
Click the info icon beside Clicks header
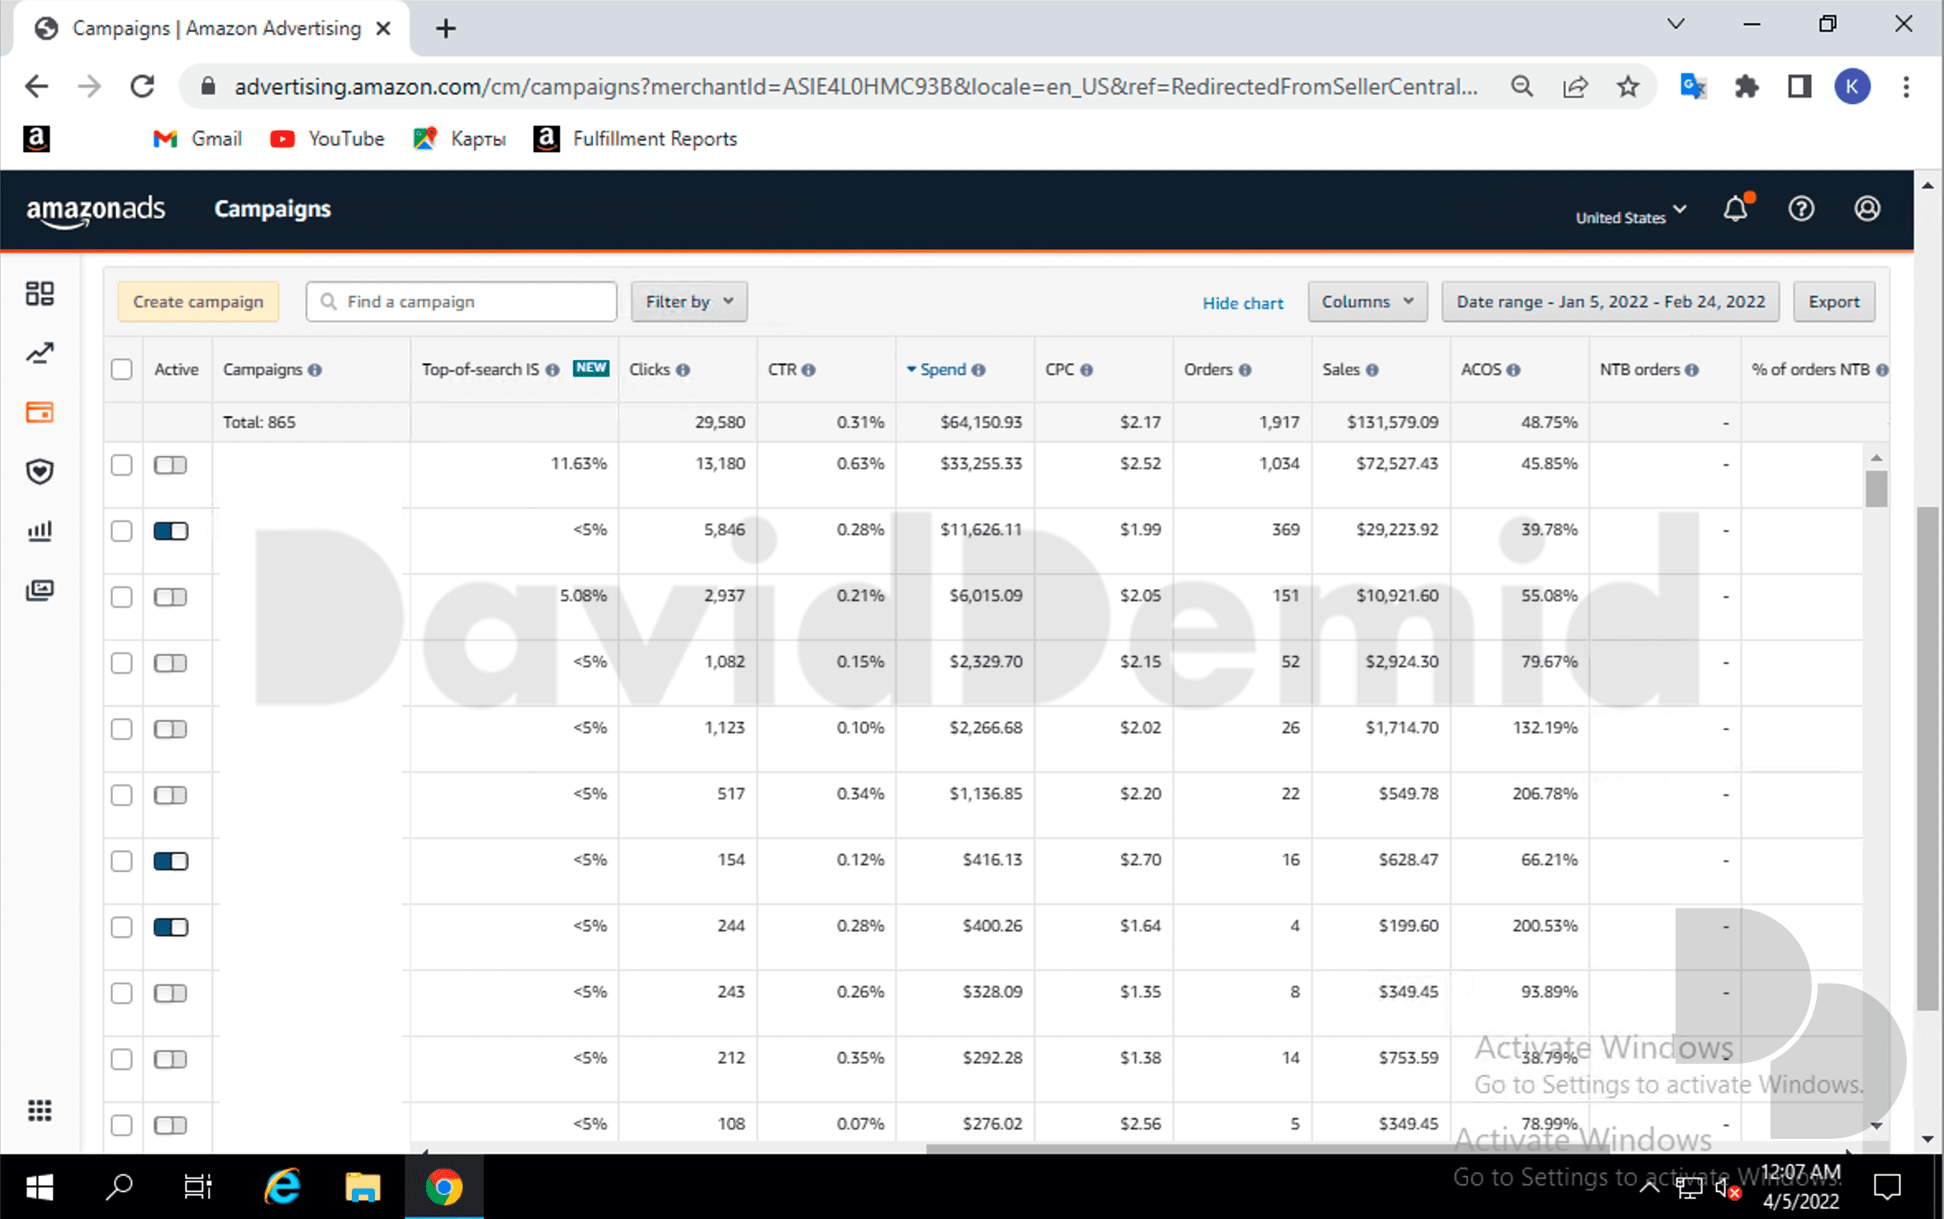coord(683,370)
